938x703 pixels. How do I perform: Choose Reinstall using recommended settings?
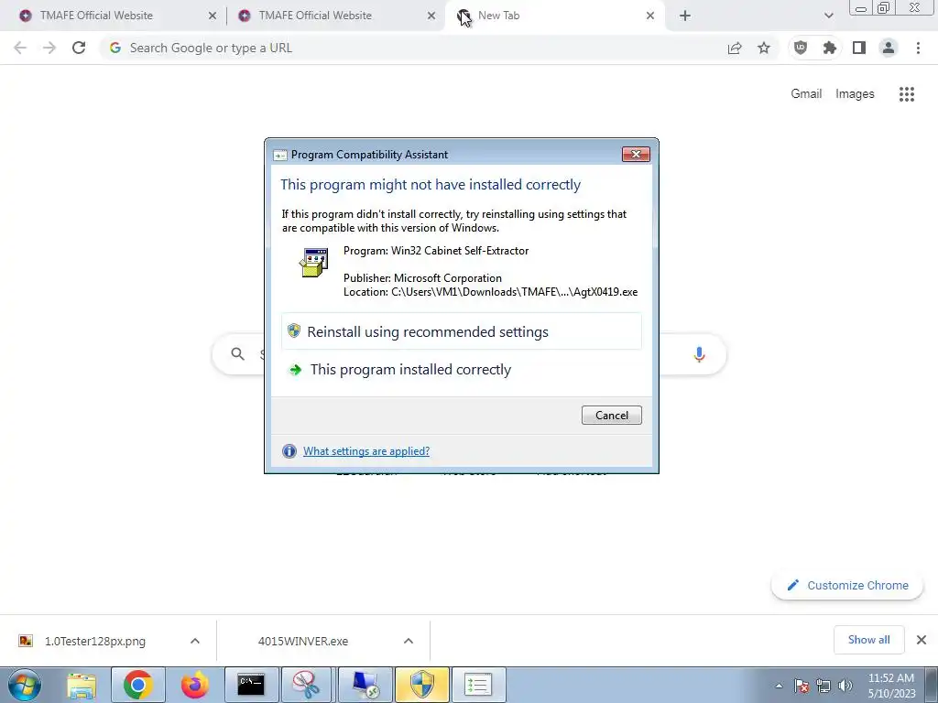[462, 331]
